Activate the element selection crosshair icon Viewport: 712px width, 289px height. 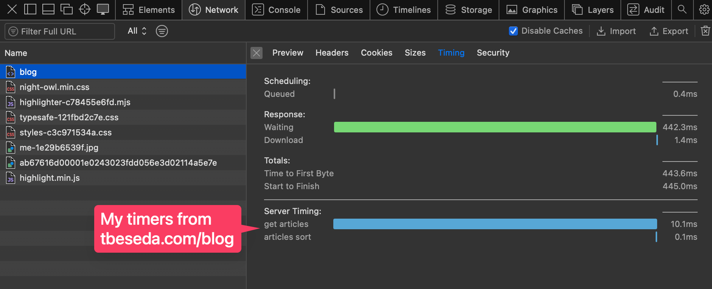tap(85, 9)
